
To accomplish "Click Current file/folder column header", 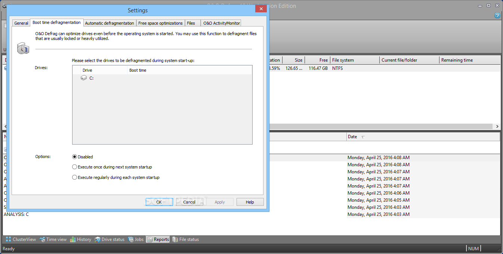I will point(409,60).
